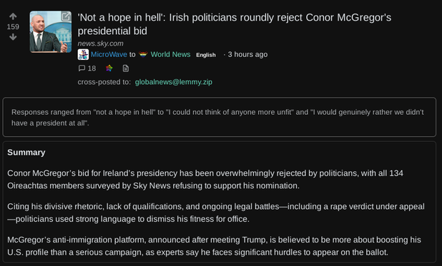Click the rainbow fediverse link icon
The height and width of the screenshot is (266, 442).
point(109,68)
